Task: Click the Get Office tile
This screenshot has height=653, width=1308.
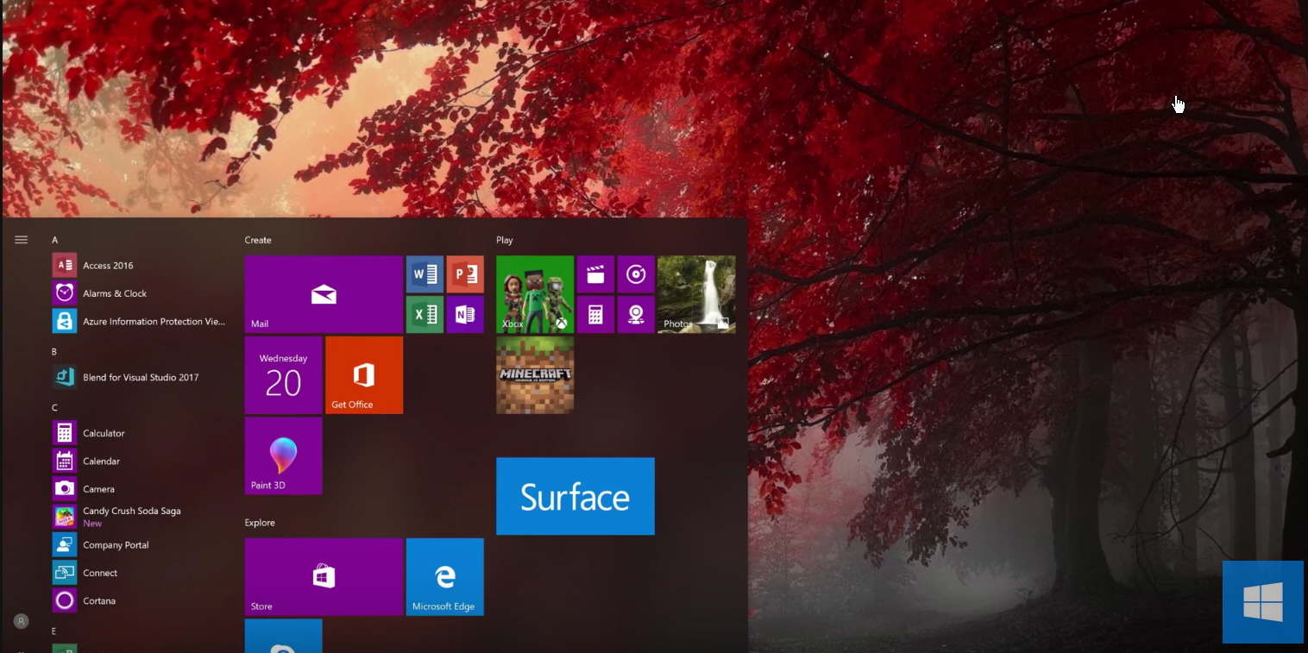Action: [x=363, y=375]
